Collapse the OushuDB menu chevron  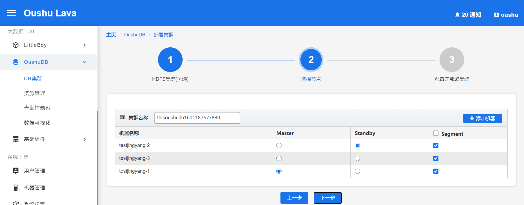pos(84,62)
